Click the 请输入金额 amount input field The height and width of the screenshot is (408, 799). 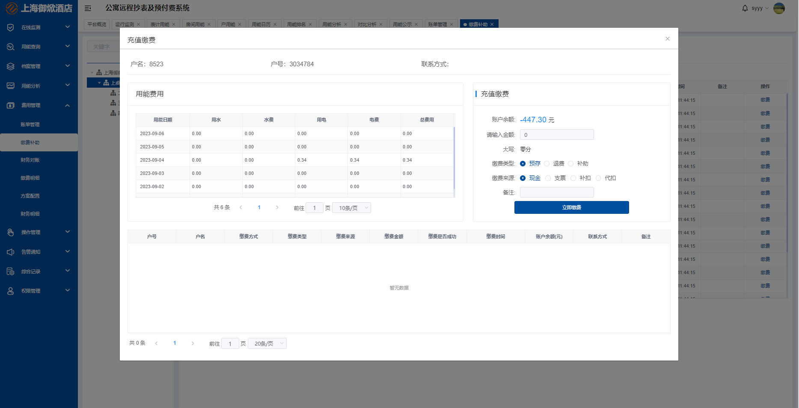556,135
